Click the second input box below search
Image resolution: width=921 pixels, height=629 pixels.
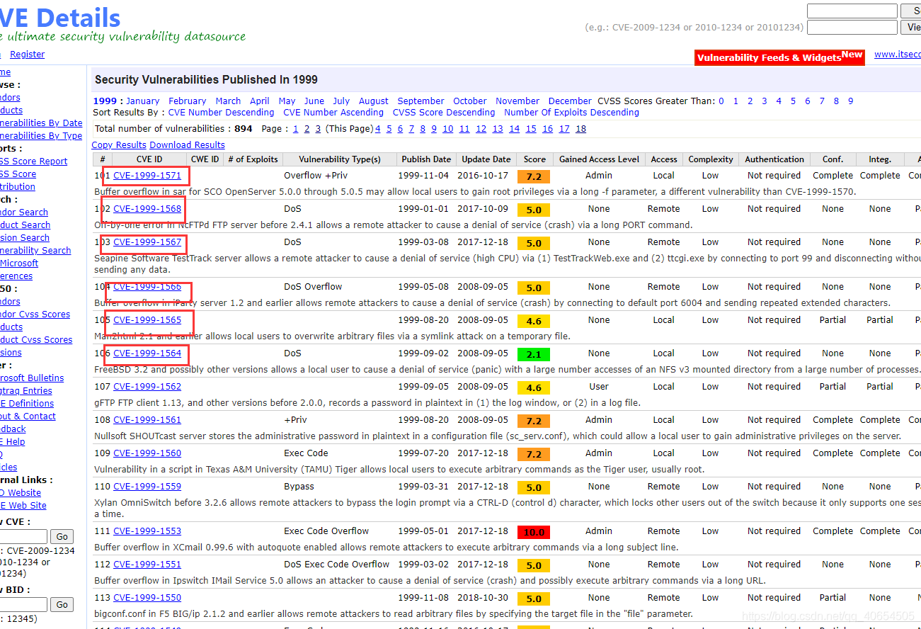852,27
